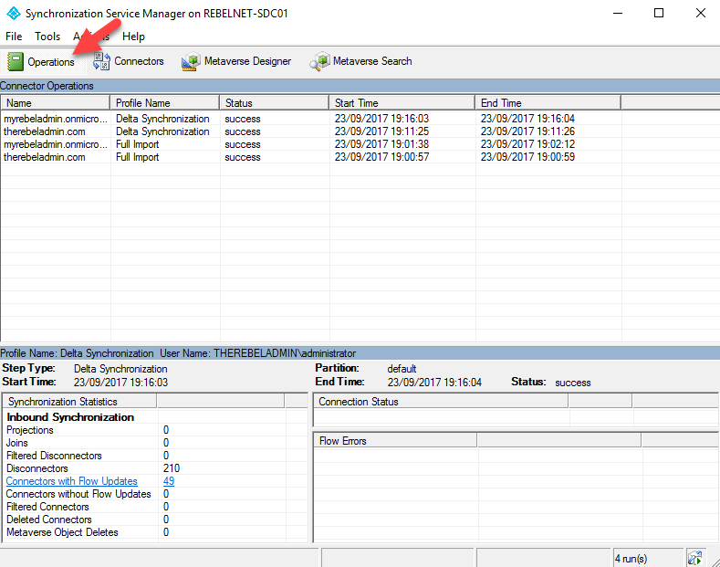Open the File menu
This screenshot has width=720, height=567.
(x=14, y=37)
